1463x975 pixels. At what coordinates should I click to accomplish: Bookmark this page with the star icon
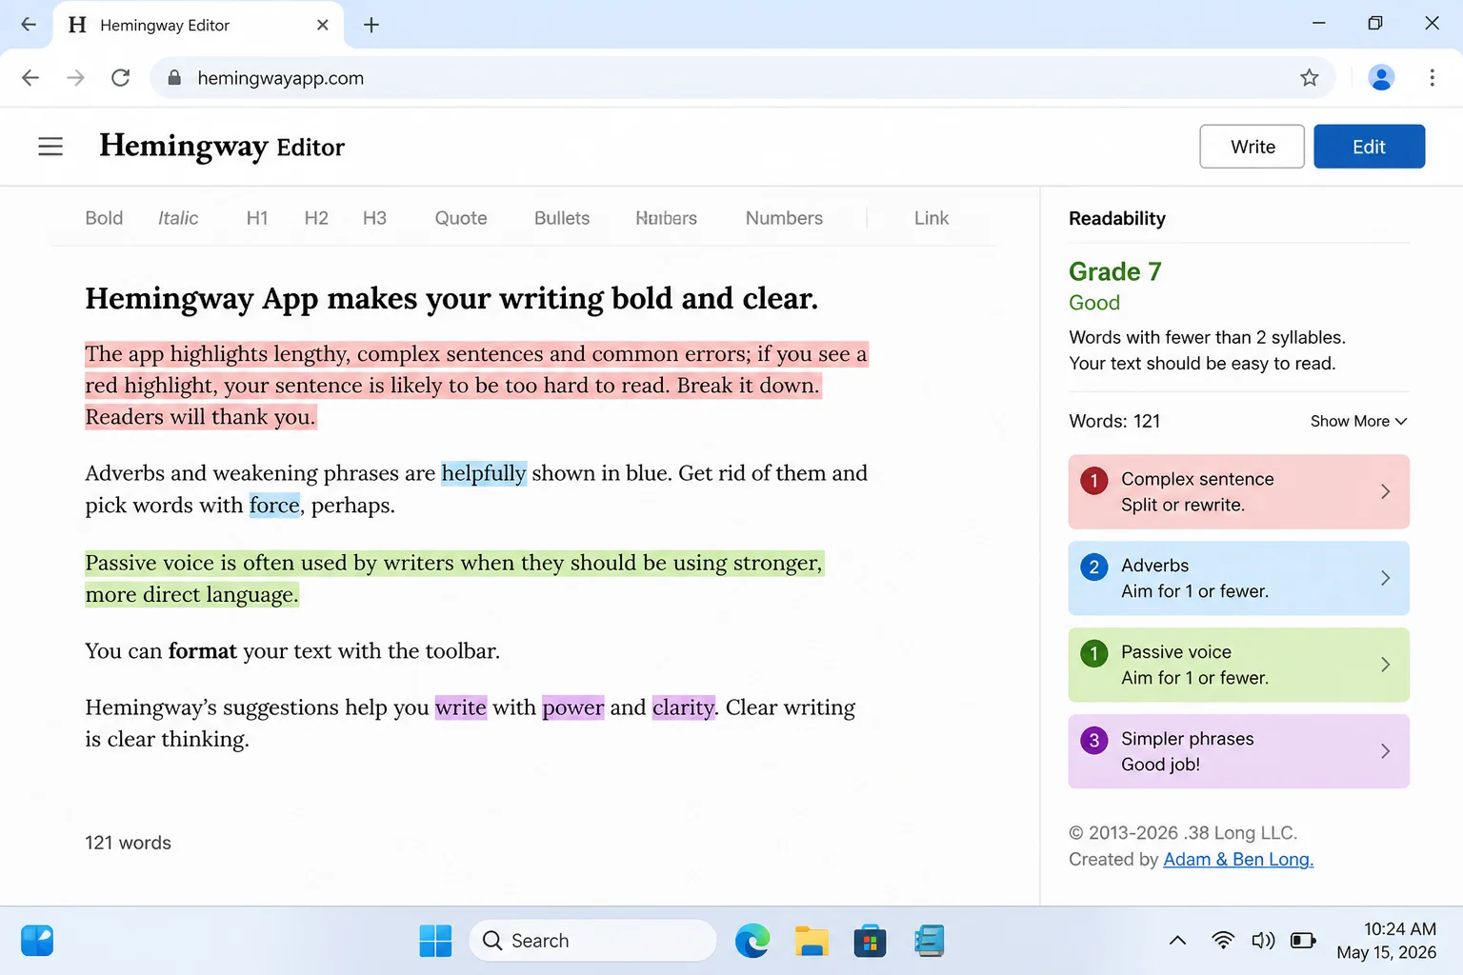1310,78
